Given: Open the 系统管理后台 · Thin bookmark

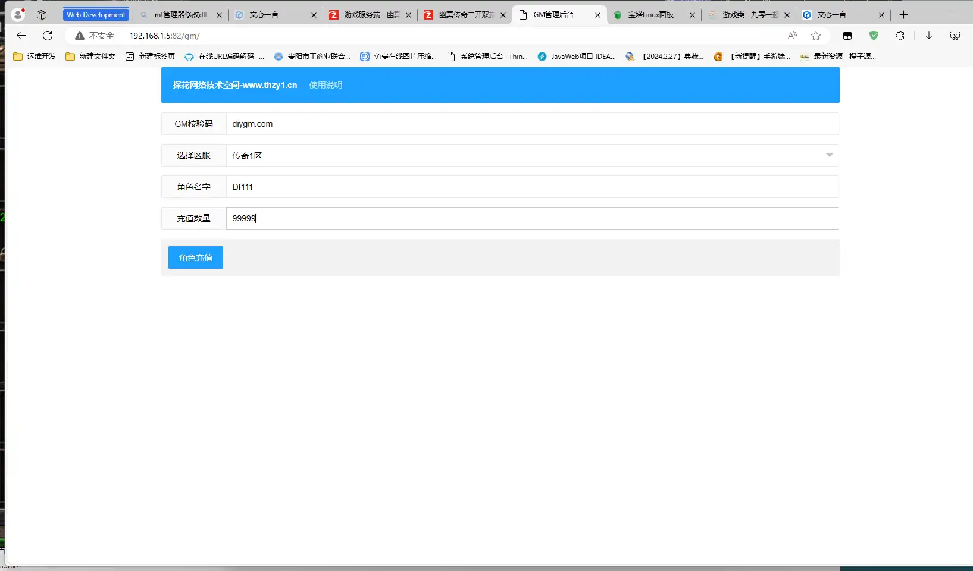Looking at the screenshot, I should coord(487,57).
